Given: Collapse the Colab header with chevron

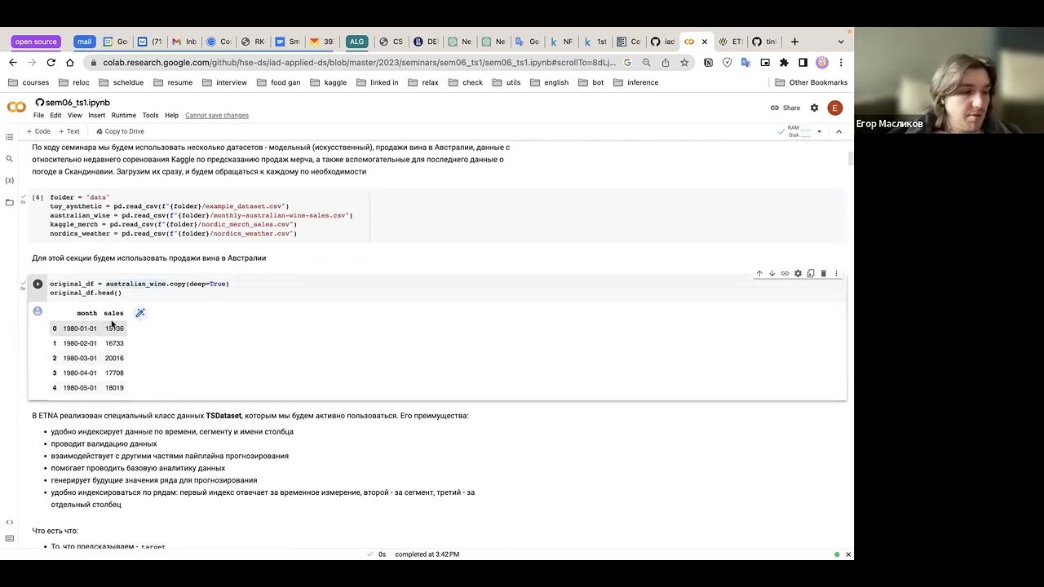Looking at the screenshot, I should click(838, 131).
